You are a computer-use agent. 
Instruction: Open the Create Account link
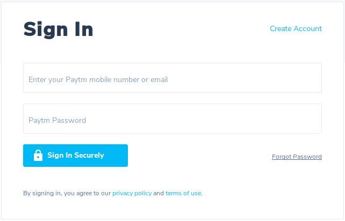[x=296, y=28]
